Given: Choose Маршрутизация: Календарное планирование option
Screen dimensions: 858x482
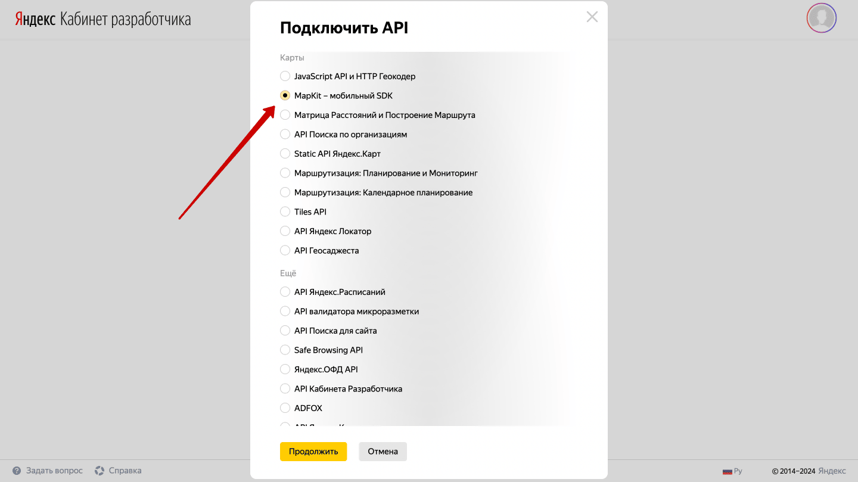Looking at the screenshot, I should (285, 192).
